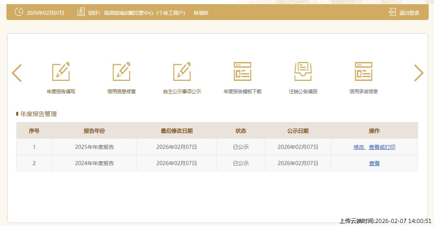Click 修改 link for the 2025 report
This screenshot has width=434, height=226.
(x=359, y=147)
